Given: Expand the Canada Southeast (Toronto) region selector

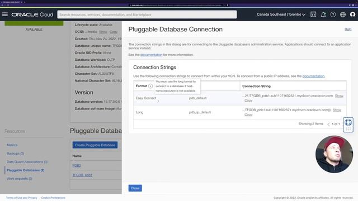Looking at the screenshot, I should 281,15.
